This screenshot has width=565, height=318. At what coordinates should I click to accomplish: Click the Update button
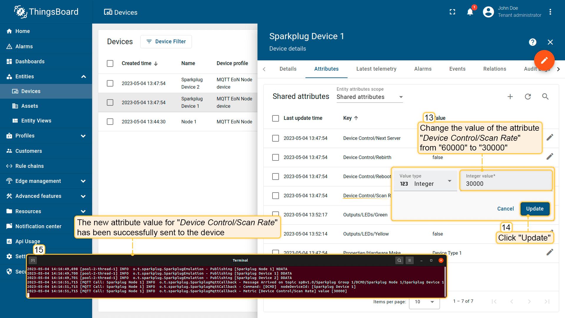(x=534, y=209)
